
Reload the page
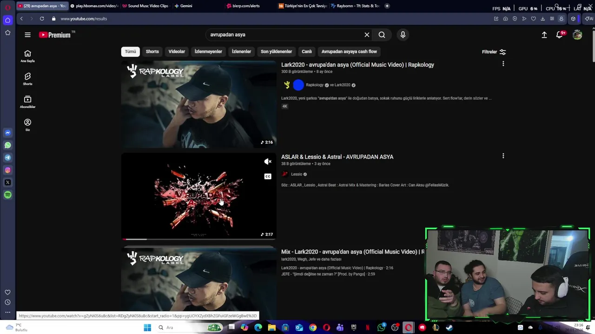click(42, 19)
